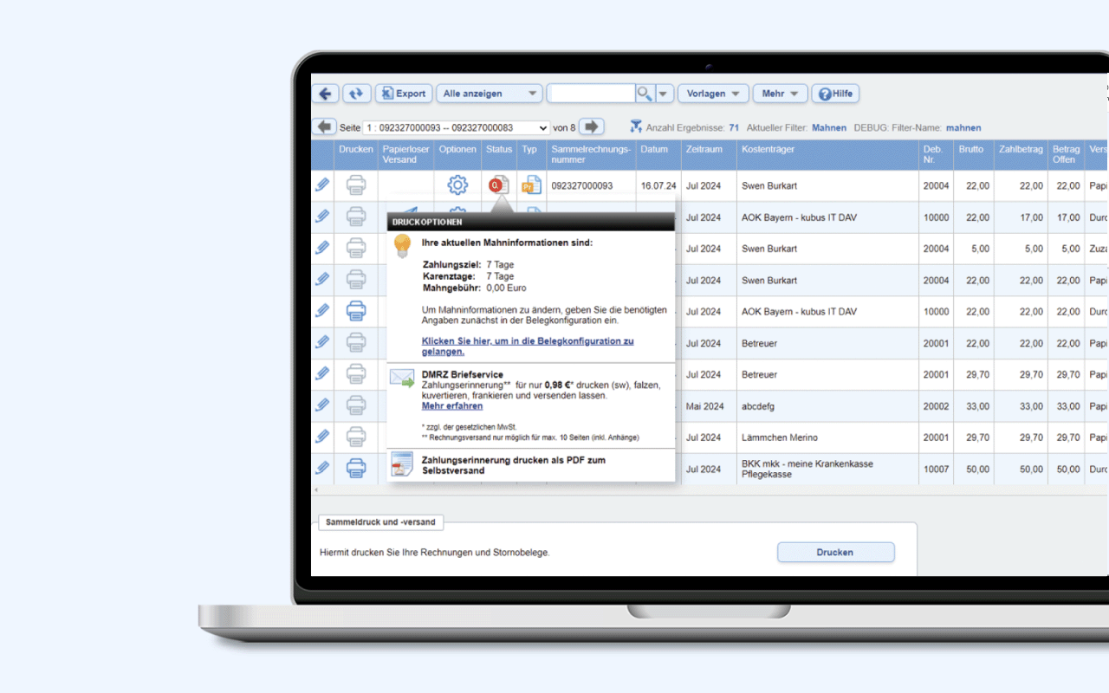Open the gear options for invoice 092327000093

(x=457, y=185)
